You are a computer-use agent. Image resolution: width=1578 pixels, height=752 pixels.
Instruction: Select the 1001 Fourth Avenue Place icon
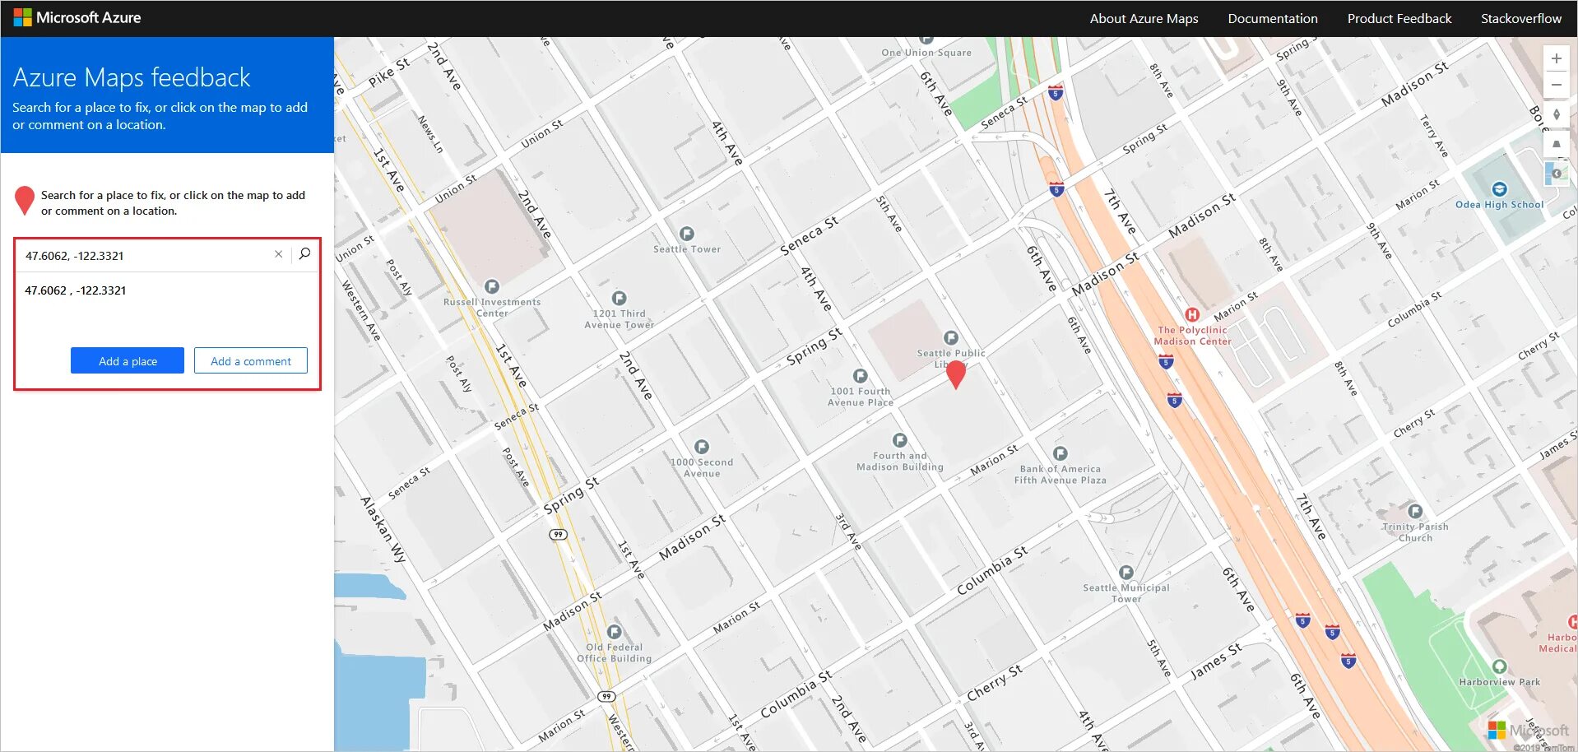(x=861, y=376)
